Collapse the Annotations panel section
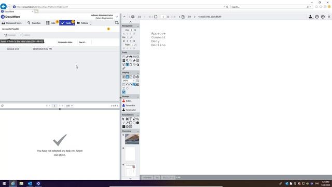The image size is (332, 187). click(137, 115)
